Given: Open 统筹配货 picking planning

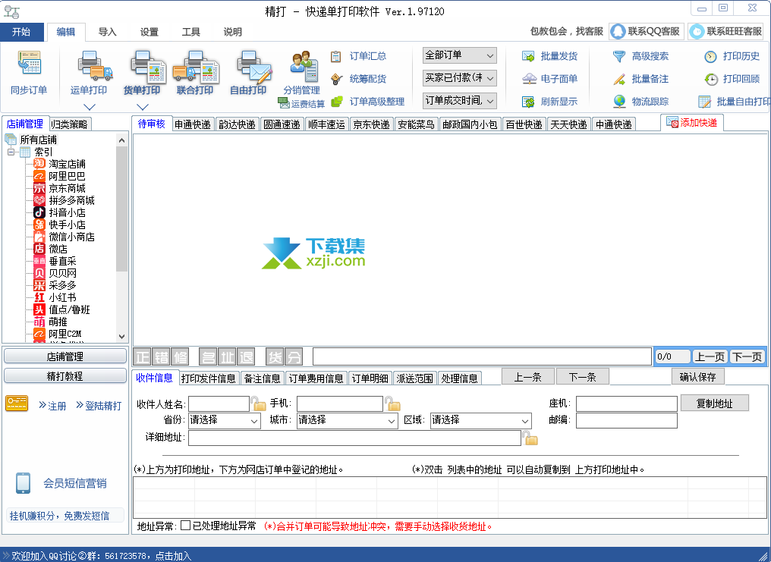Looking at the screenshot, I should coord(358,79).
